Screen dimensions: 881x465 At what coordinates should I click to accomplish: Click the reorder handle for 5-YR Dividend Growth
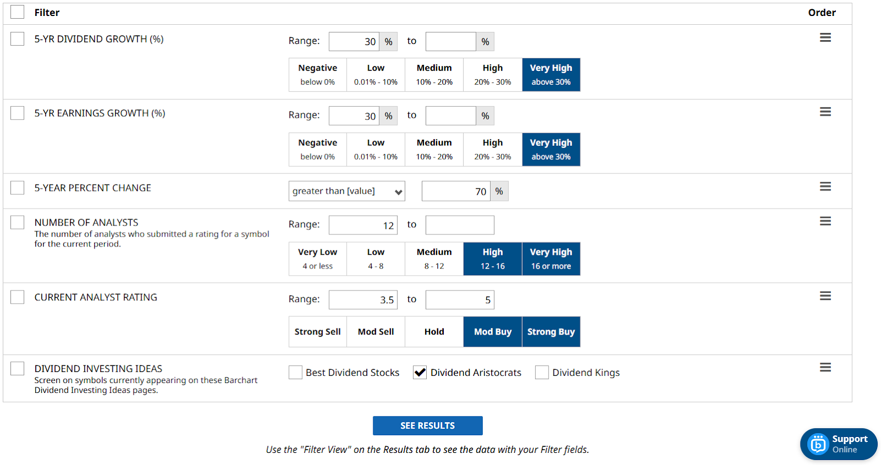pyautogui.click(x=825, y=37)
